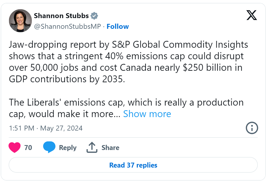Click the pink heart like icon
The height and width of the screenshot is (181, 267).
click(x=14, y=147)
